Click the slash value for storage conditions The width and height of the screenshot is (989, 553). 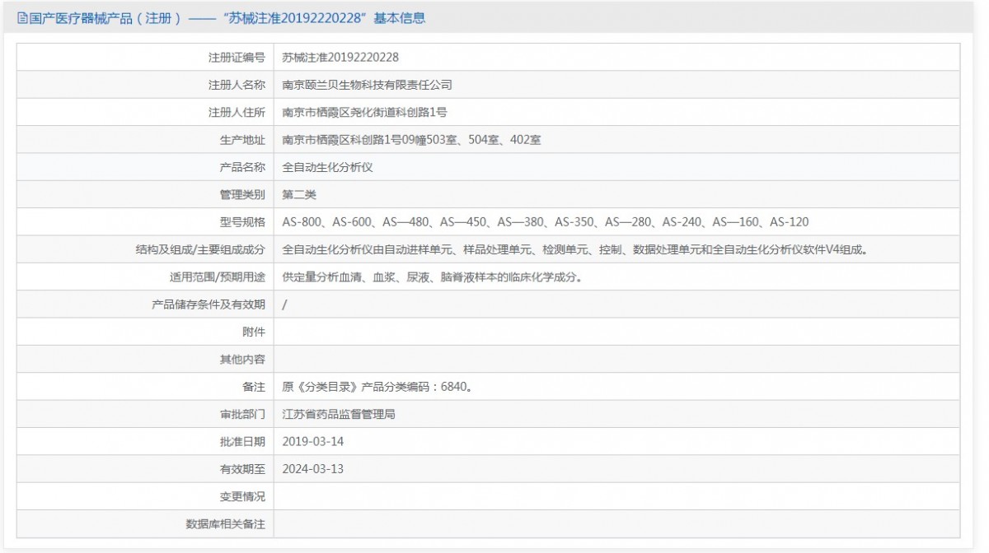[284, 304]
